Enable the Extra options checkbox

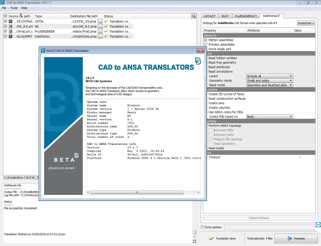(x=203, y=227)
